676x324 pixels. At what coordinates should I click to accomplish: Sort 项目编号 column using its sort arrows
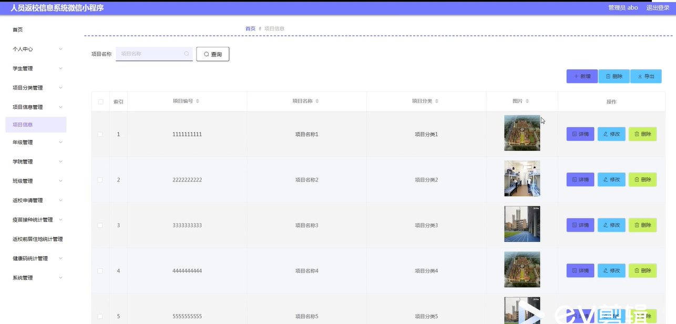point(198,101)
